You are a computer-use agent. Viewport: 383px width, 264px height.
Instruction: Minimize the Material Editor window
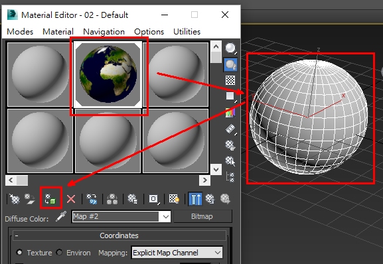pyautogui.click(x=165, y=15)
